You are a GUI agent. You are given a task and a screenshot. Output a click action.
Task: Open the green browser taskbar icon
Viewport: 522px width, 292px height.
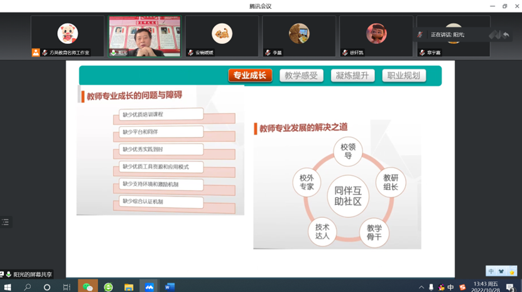109,286
